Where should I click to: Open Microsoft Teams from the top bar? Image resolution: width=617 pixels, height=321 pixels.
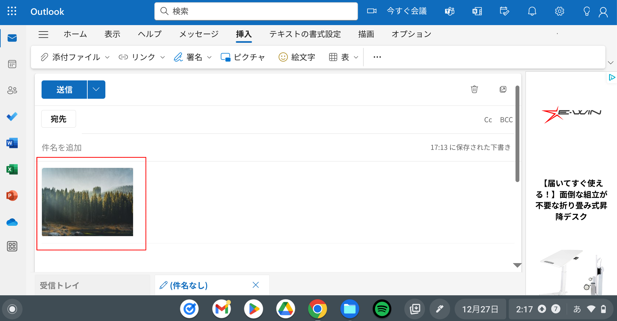pyautogui.click(x=449, y=11)
